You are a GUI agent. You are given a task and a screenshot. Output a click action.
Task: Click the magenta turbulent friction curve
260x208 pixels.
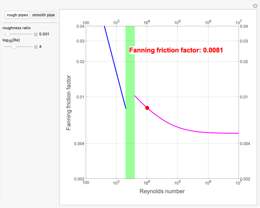(x=185, y=128)
